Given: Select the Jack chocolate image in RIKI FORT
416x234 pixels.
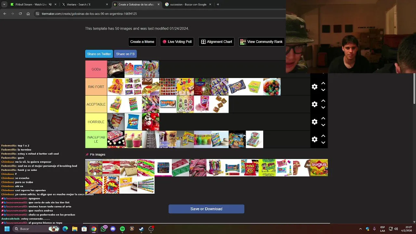Looking at the screenshot, I should coord(185,87).
